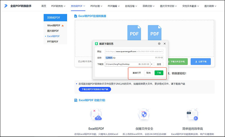Go to the 首页 home tab
Image resolution: width=225 pixels, height=137 pixels.
pyautogui.click(x=44, y=6)
